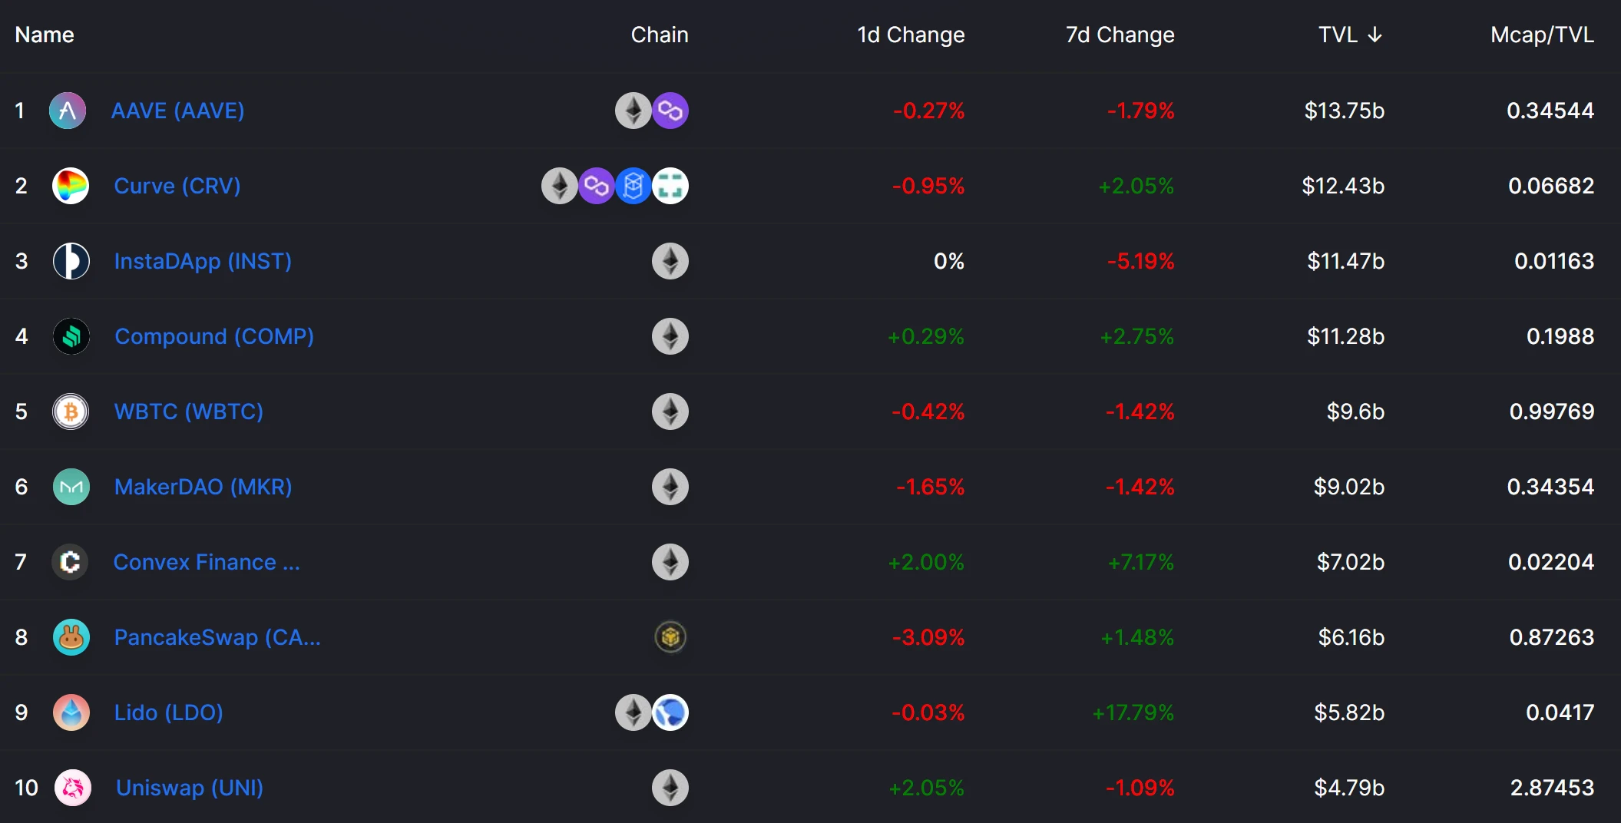The image size is (1621, 823).
Task: Click the PancakeSwap bunny logo icon
Action: coord(71,637)
